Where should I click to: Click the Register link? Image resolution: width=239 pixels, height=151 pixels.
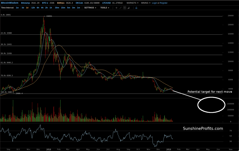(164, 3)
